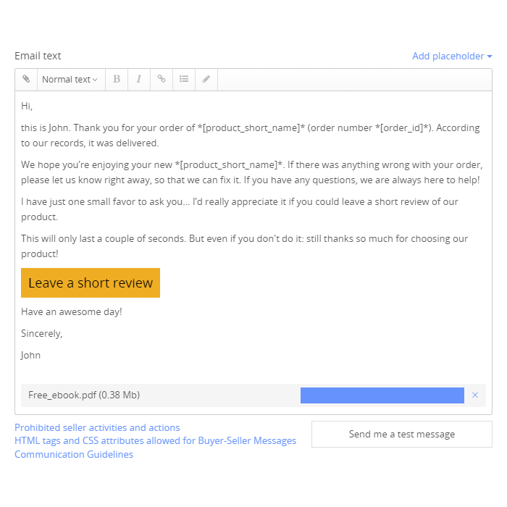Viewport: 507px width, 507px height.
Task: Remove the Free_ebook.pdf attachment with the x
Action: [x=475, y=395]
